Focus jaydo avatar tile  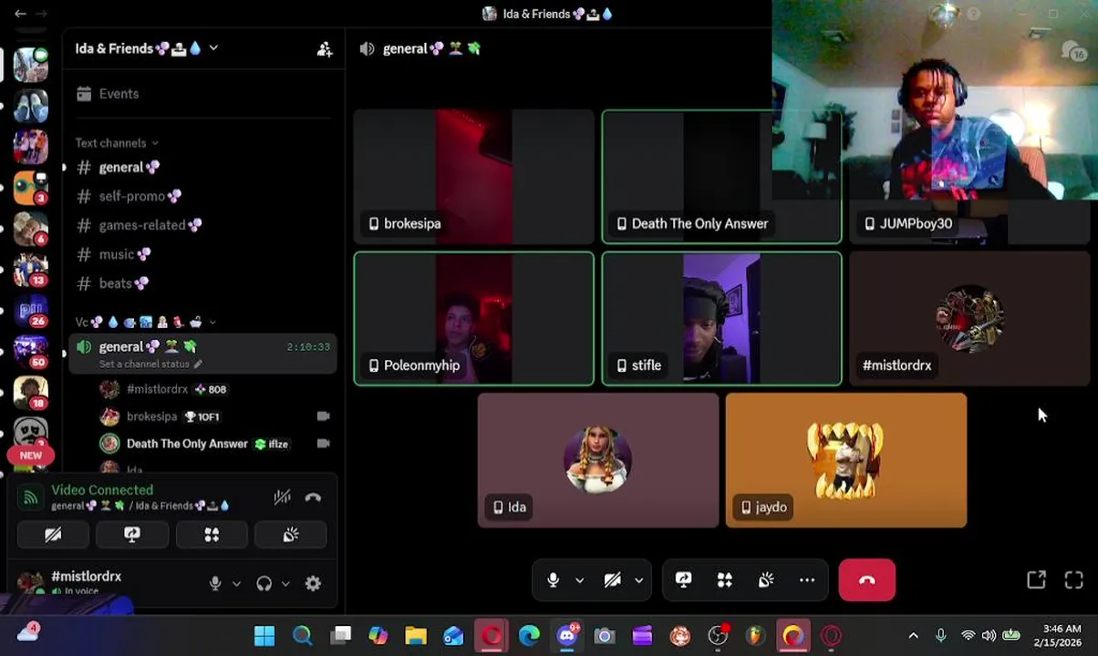point(846,460)
